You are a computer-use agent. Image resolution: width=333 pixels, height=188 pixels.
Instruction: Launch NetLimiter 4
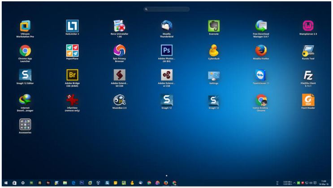[x=72, y=26]
